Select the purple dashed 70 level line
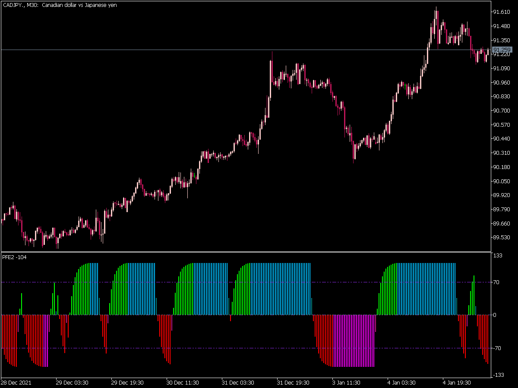The height and width of the screenshot is (388, 518). (x=246, y=282)
